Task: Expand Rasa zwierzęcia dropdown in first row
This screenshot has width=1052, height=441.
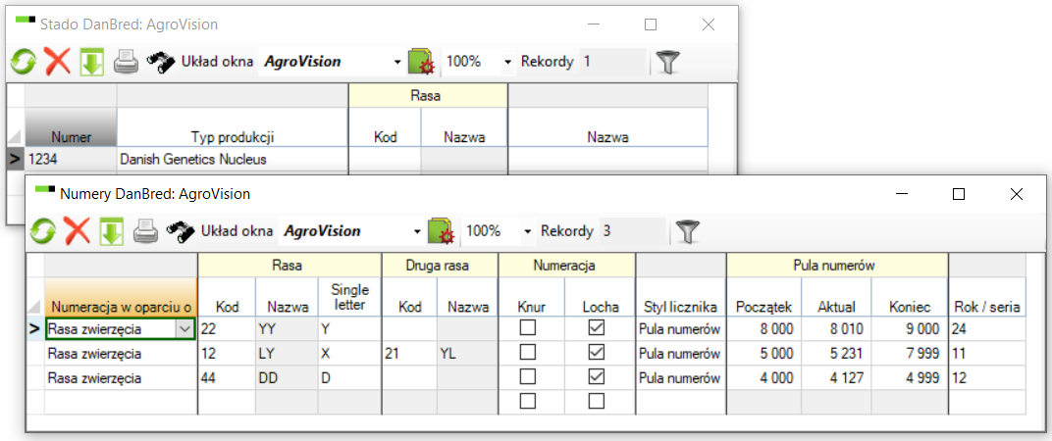Action: pos(184,328)
